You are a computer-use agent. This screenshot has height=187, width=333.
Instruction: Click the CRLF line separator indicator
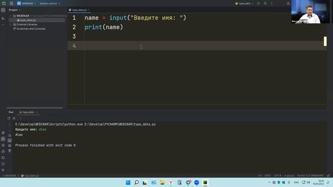267,176
